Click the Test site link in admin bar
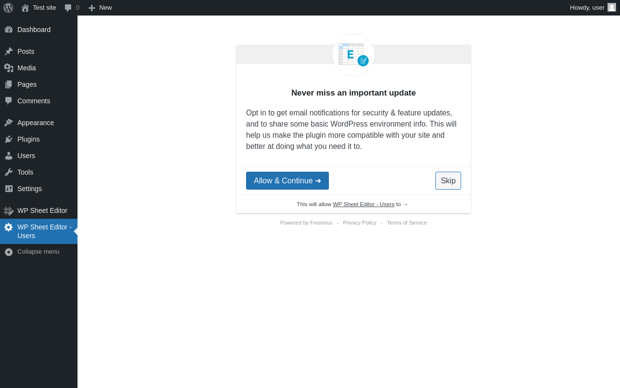The height and width of the screenshot is (388, 620). pos(39,8)
